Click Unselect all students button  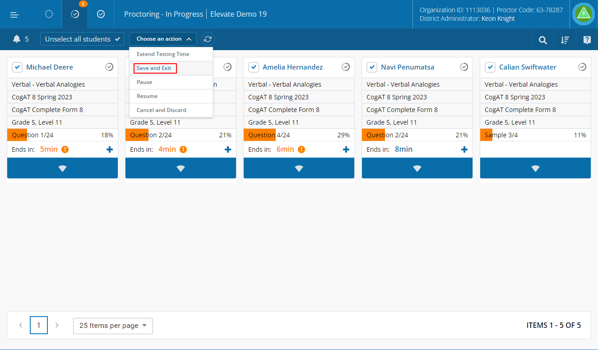pos(82,39)
